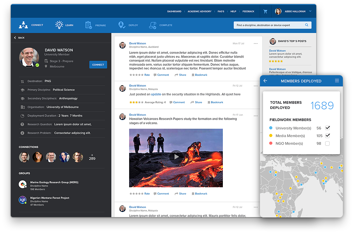The height and width of the screenshot is (237, 354).
Task: Open first David Watson top post link
Action: point(277,51)
